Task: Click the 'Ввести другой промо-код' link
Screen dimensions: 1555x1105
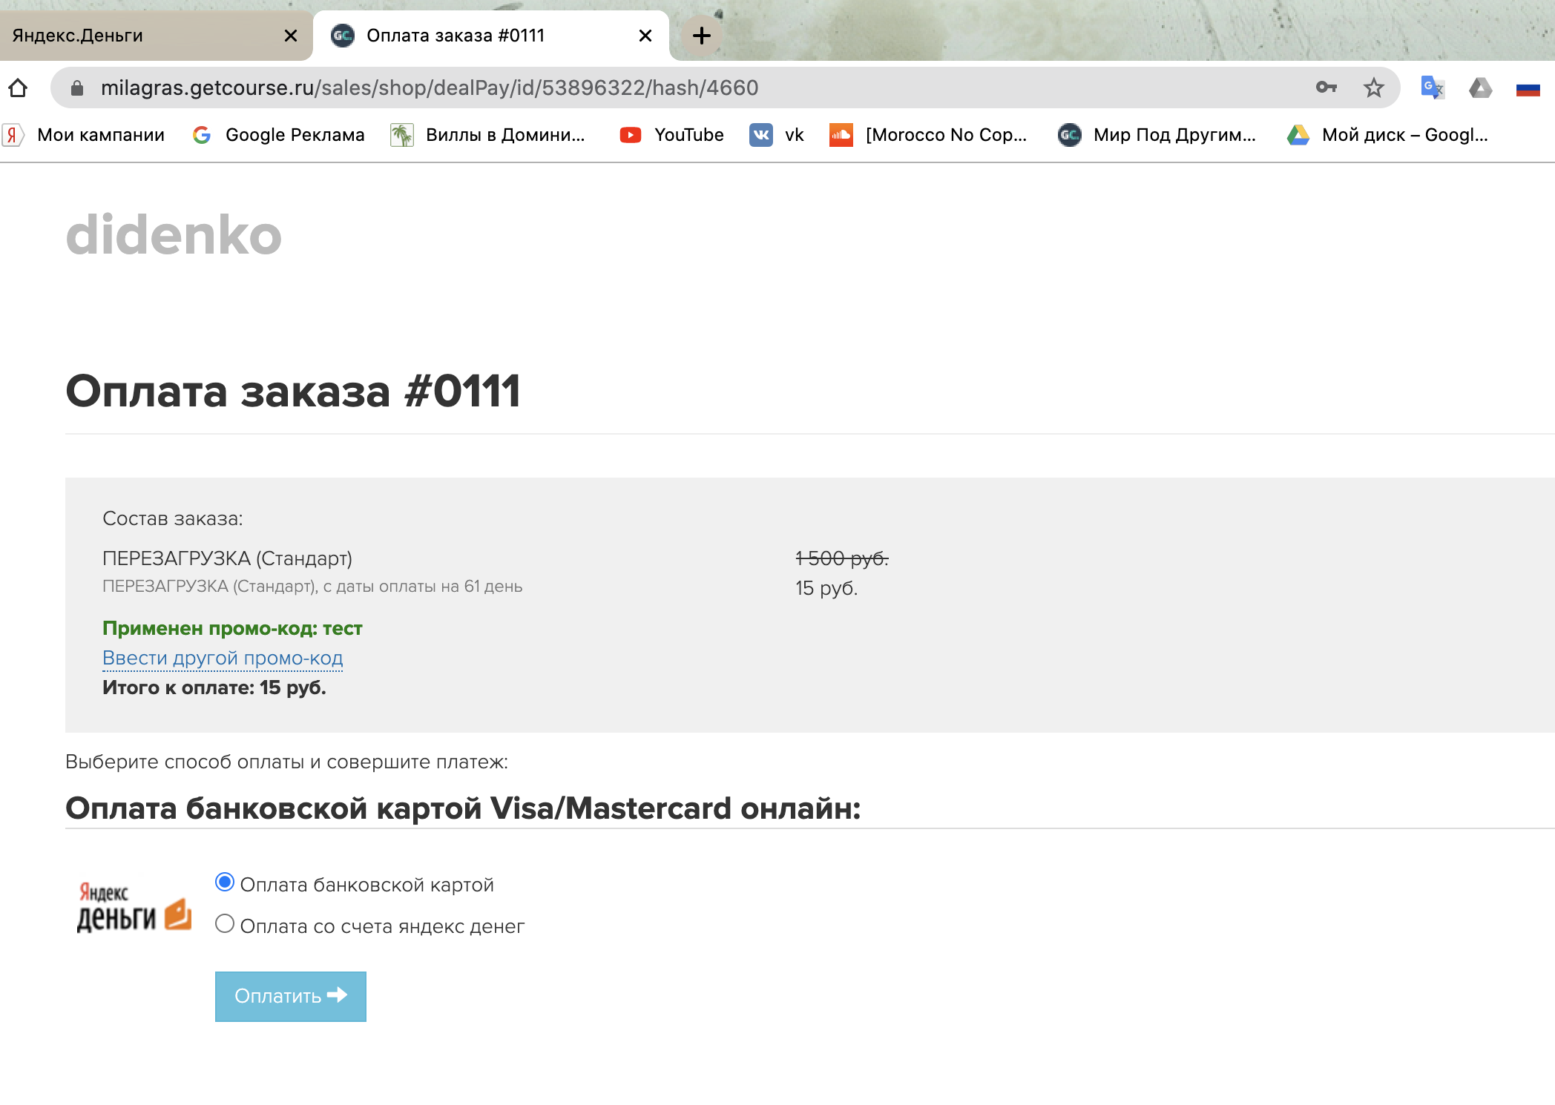Action: 223,658
